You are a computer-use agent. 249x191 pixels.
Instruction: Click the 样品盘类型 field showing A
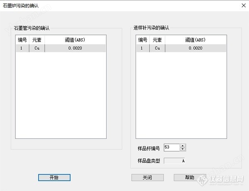[x=175, y=160]
